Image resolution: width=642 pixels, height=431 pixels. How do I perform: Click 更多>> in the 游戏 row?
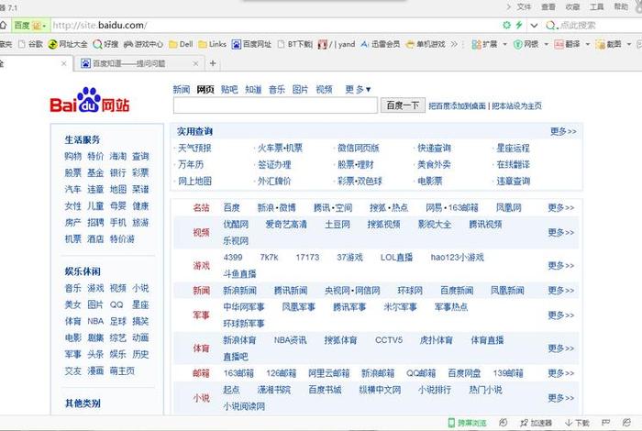tap(561, 266)
